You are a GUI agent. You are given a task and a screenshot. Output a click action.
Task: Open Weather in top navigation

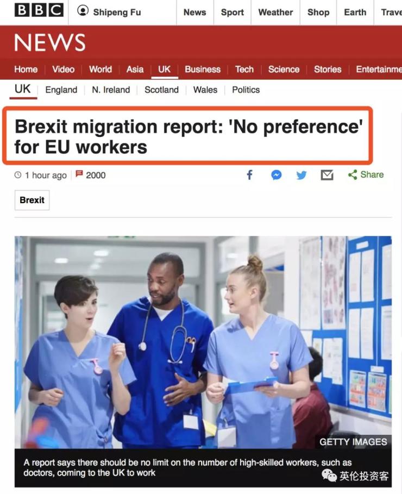tap(275, 12)
